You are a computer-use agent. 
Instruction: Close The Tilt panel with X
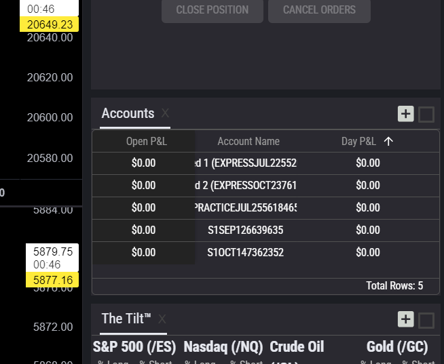[162, 319]
